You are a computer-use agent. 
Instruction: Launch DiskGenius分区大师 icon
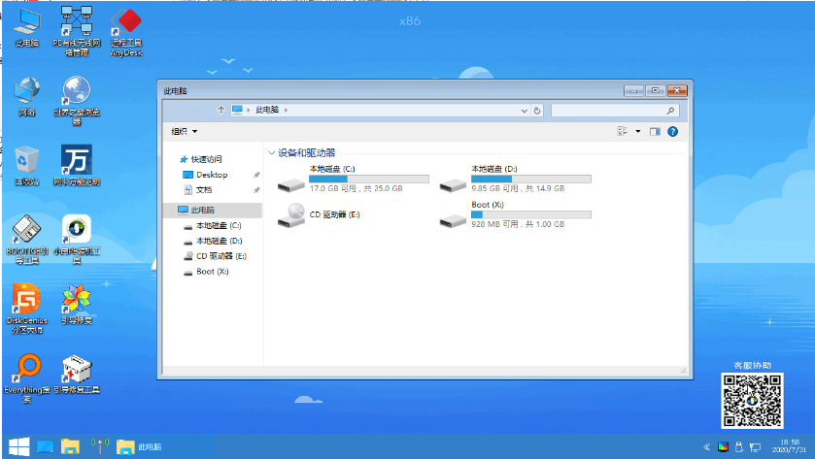tap(27, 310)
